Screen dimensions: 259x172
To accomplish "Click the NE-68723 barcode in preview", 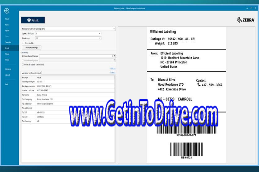I will [186, 149].
